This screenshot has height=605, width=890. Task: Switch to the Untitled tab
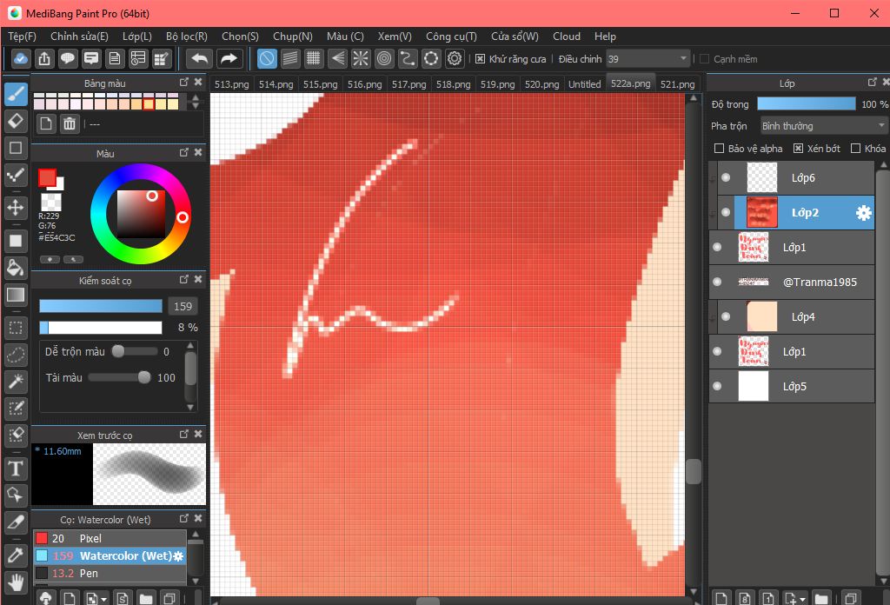tap(585, 84)
